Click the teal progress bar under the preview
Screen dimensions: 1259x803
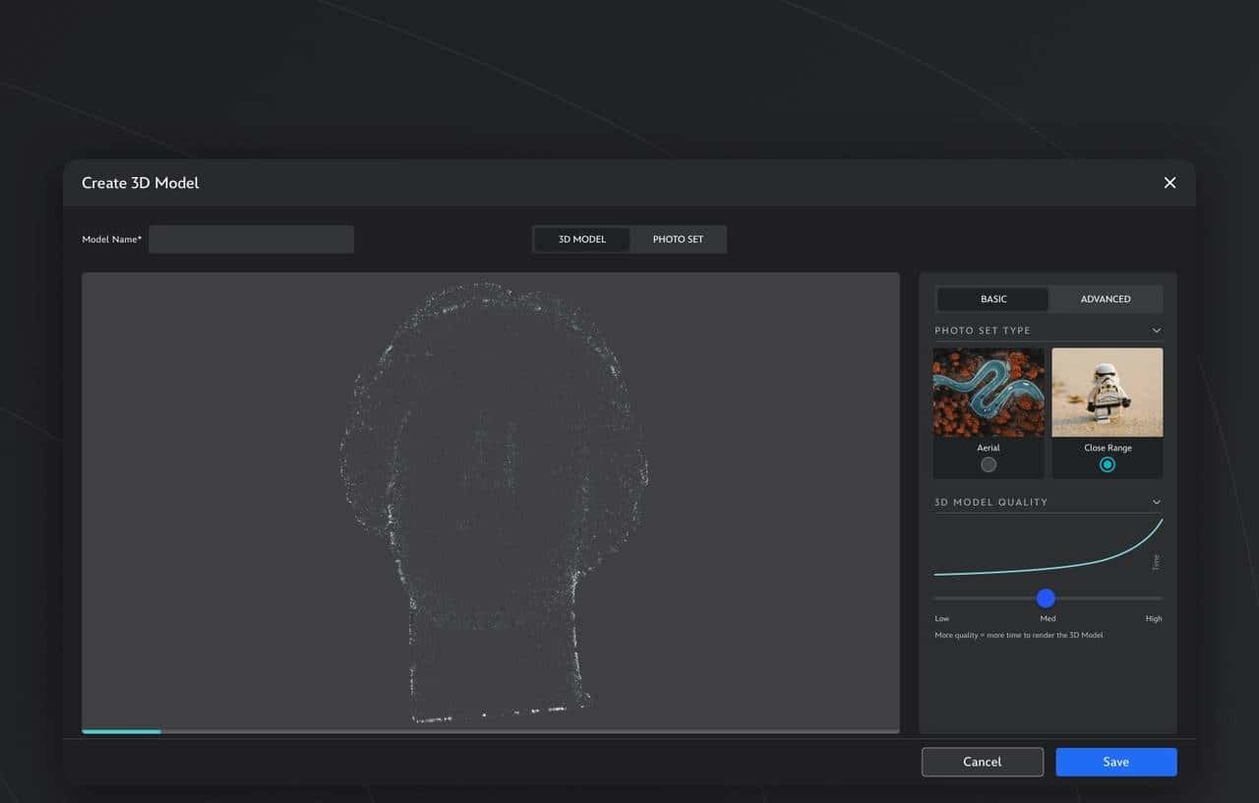tap(121, 731)
